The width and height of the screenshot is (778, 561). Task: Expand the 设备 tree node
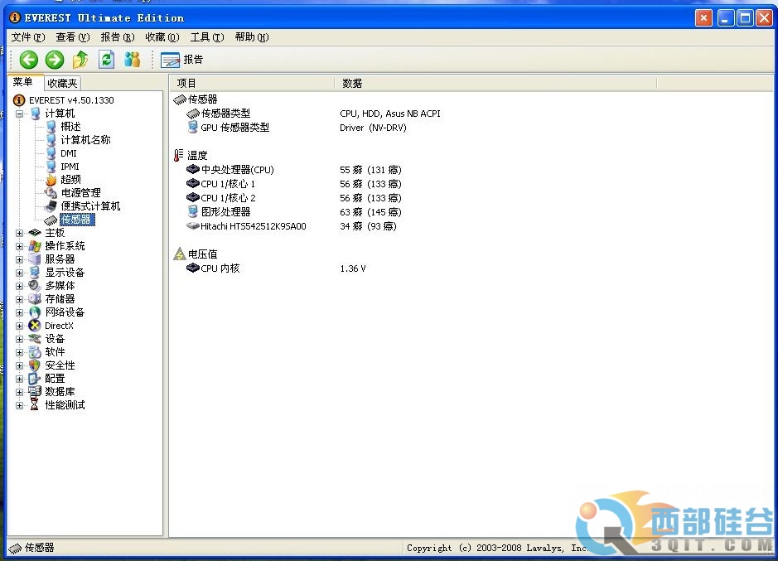[19, 339]
